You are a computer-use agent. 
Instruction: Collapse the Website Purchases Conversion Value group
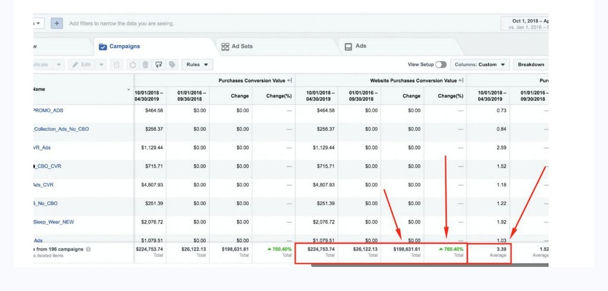pos(461,81)
